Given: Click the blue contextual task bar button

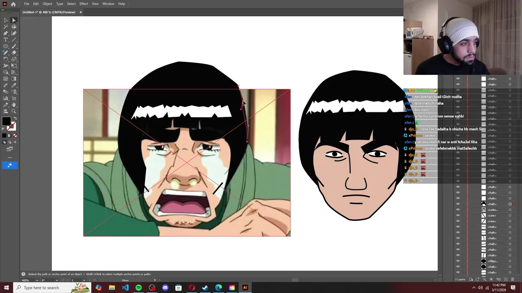Looking at the screenshot, I should (10, 165).
